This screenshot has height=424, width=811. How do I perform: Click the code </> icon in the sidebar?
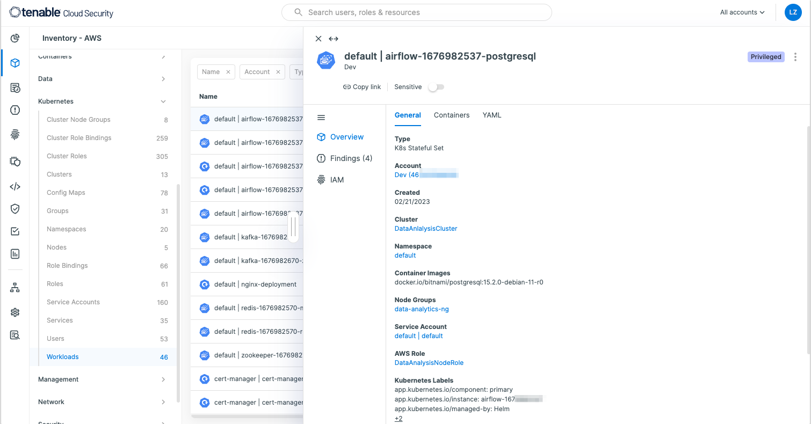(x=15, y=186)
